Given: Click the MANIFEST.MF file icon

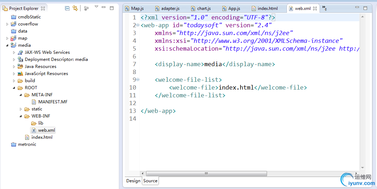Looking at the screenshot, I should click(x=34, y=102).
